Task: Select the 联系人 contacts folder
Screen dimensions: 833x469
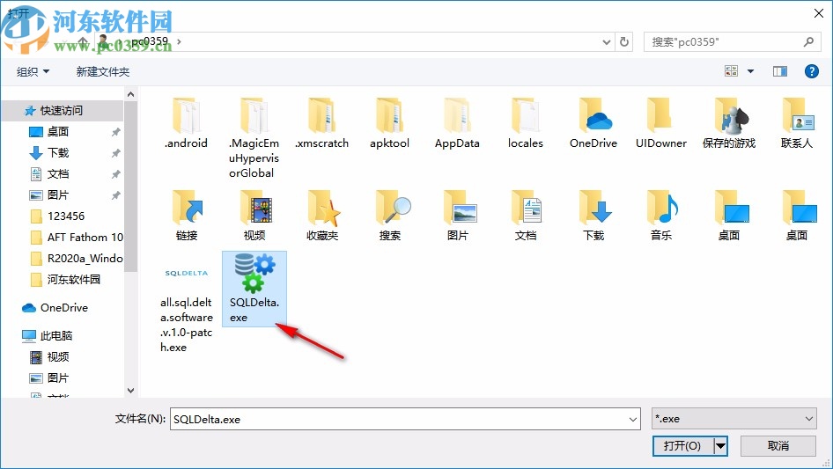Action: click(x=796, y=123)
